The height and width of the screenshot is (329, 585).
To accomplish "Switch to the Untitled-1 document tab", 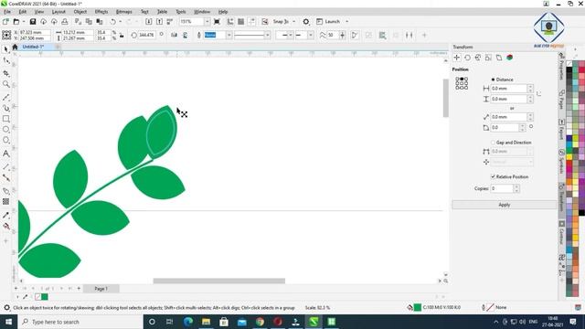I will click(33, 47).
